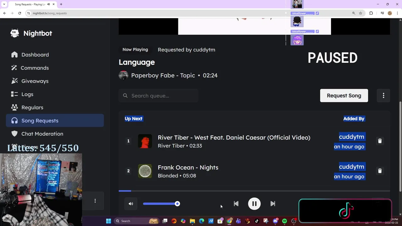Viewport: 402px width, 226px height.
Task: Adjust the volume slider handle
Action: [177, 204]
